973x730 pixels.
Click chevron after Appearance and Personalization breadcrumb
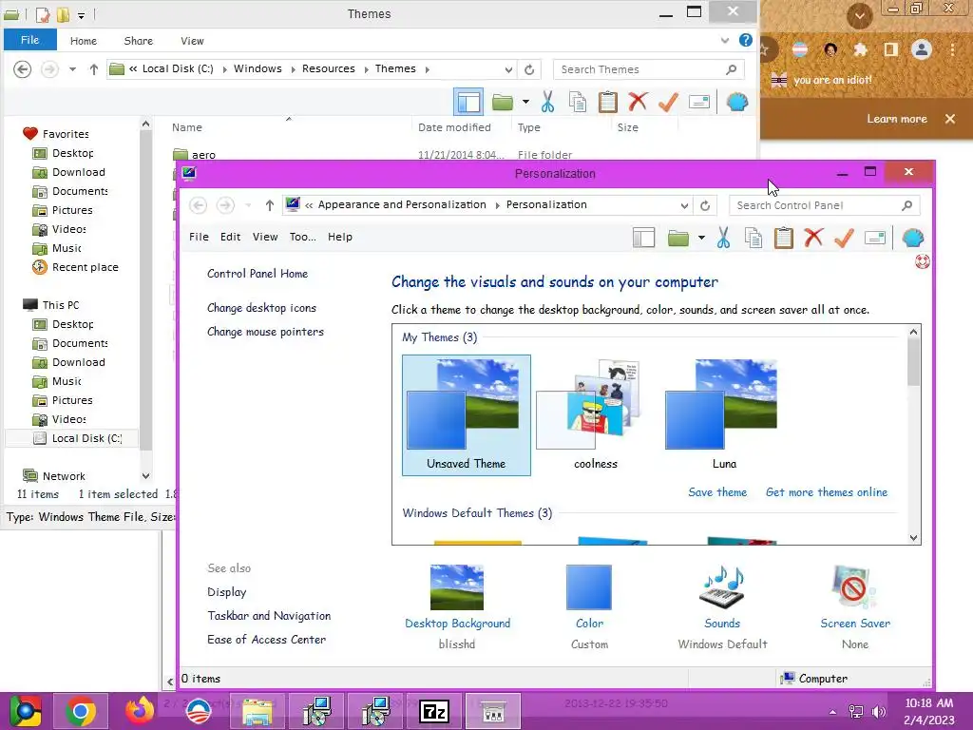click(497, 205)
